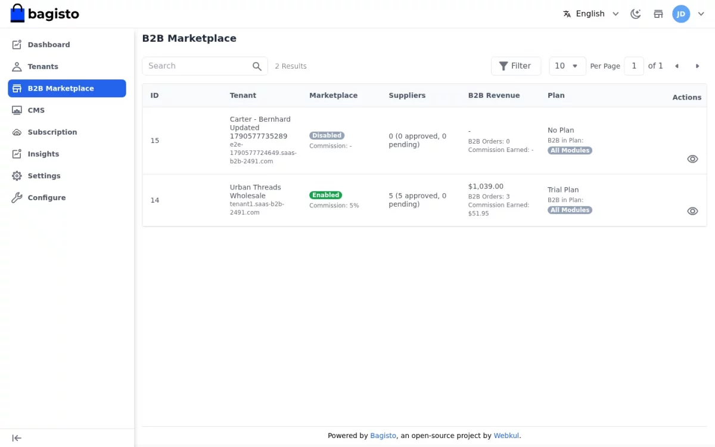This screenshot has width=715, height=447.
Task: Click the CMS image icon
Action: click(x=17, y=110)
